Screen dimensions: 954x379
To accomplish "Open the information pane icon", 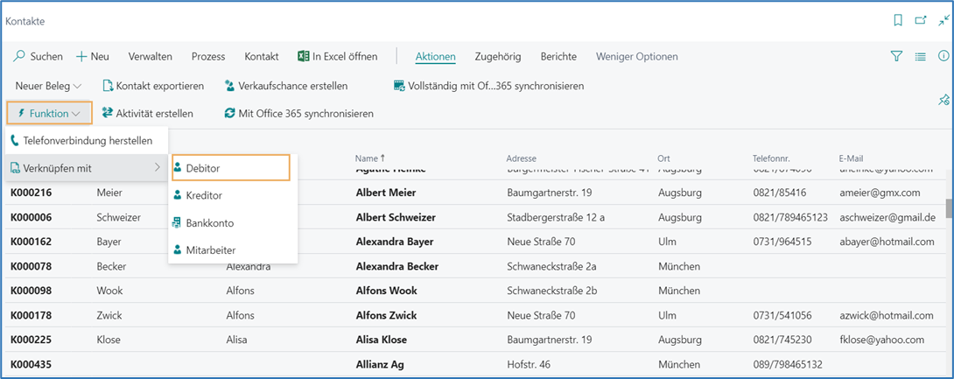I will tap(943, 56).
